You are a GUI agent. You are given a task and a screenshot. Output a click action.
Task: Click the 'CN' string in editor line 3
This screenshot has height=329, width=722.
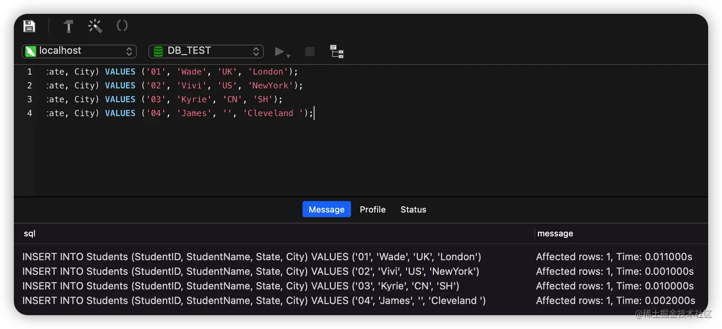click(x=233, y=99)
